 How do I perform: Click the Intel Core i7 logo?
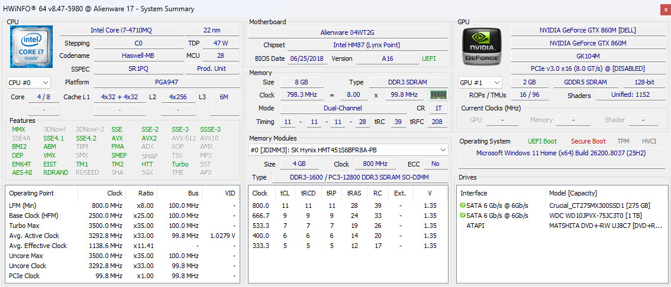31,47
